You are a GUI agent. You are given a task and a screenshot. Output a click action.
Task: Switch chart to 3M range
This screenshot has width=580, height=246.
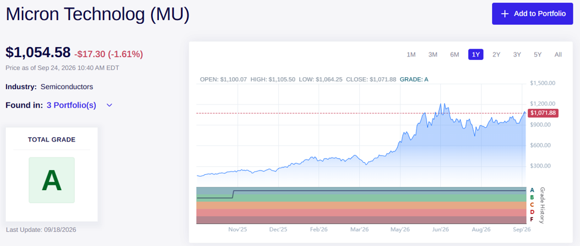pyautogui.click(x=433, y=55)
